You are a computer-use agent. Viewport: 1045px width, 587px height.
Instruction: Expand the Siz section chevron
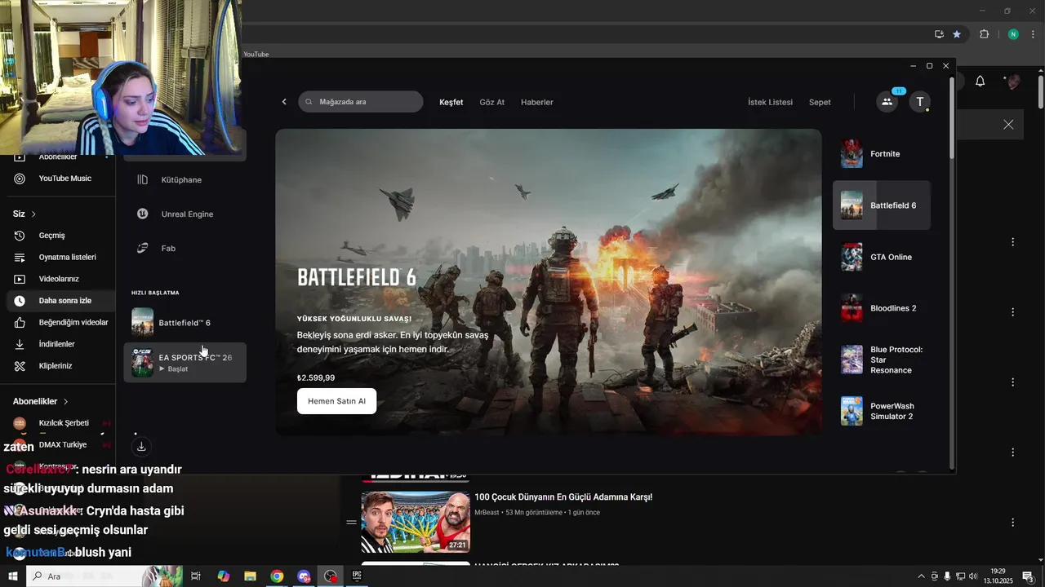(33, 214)
